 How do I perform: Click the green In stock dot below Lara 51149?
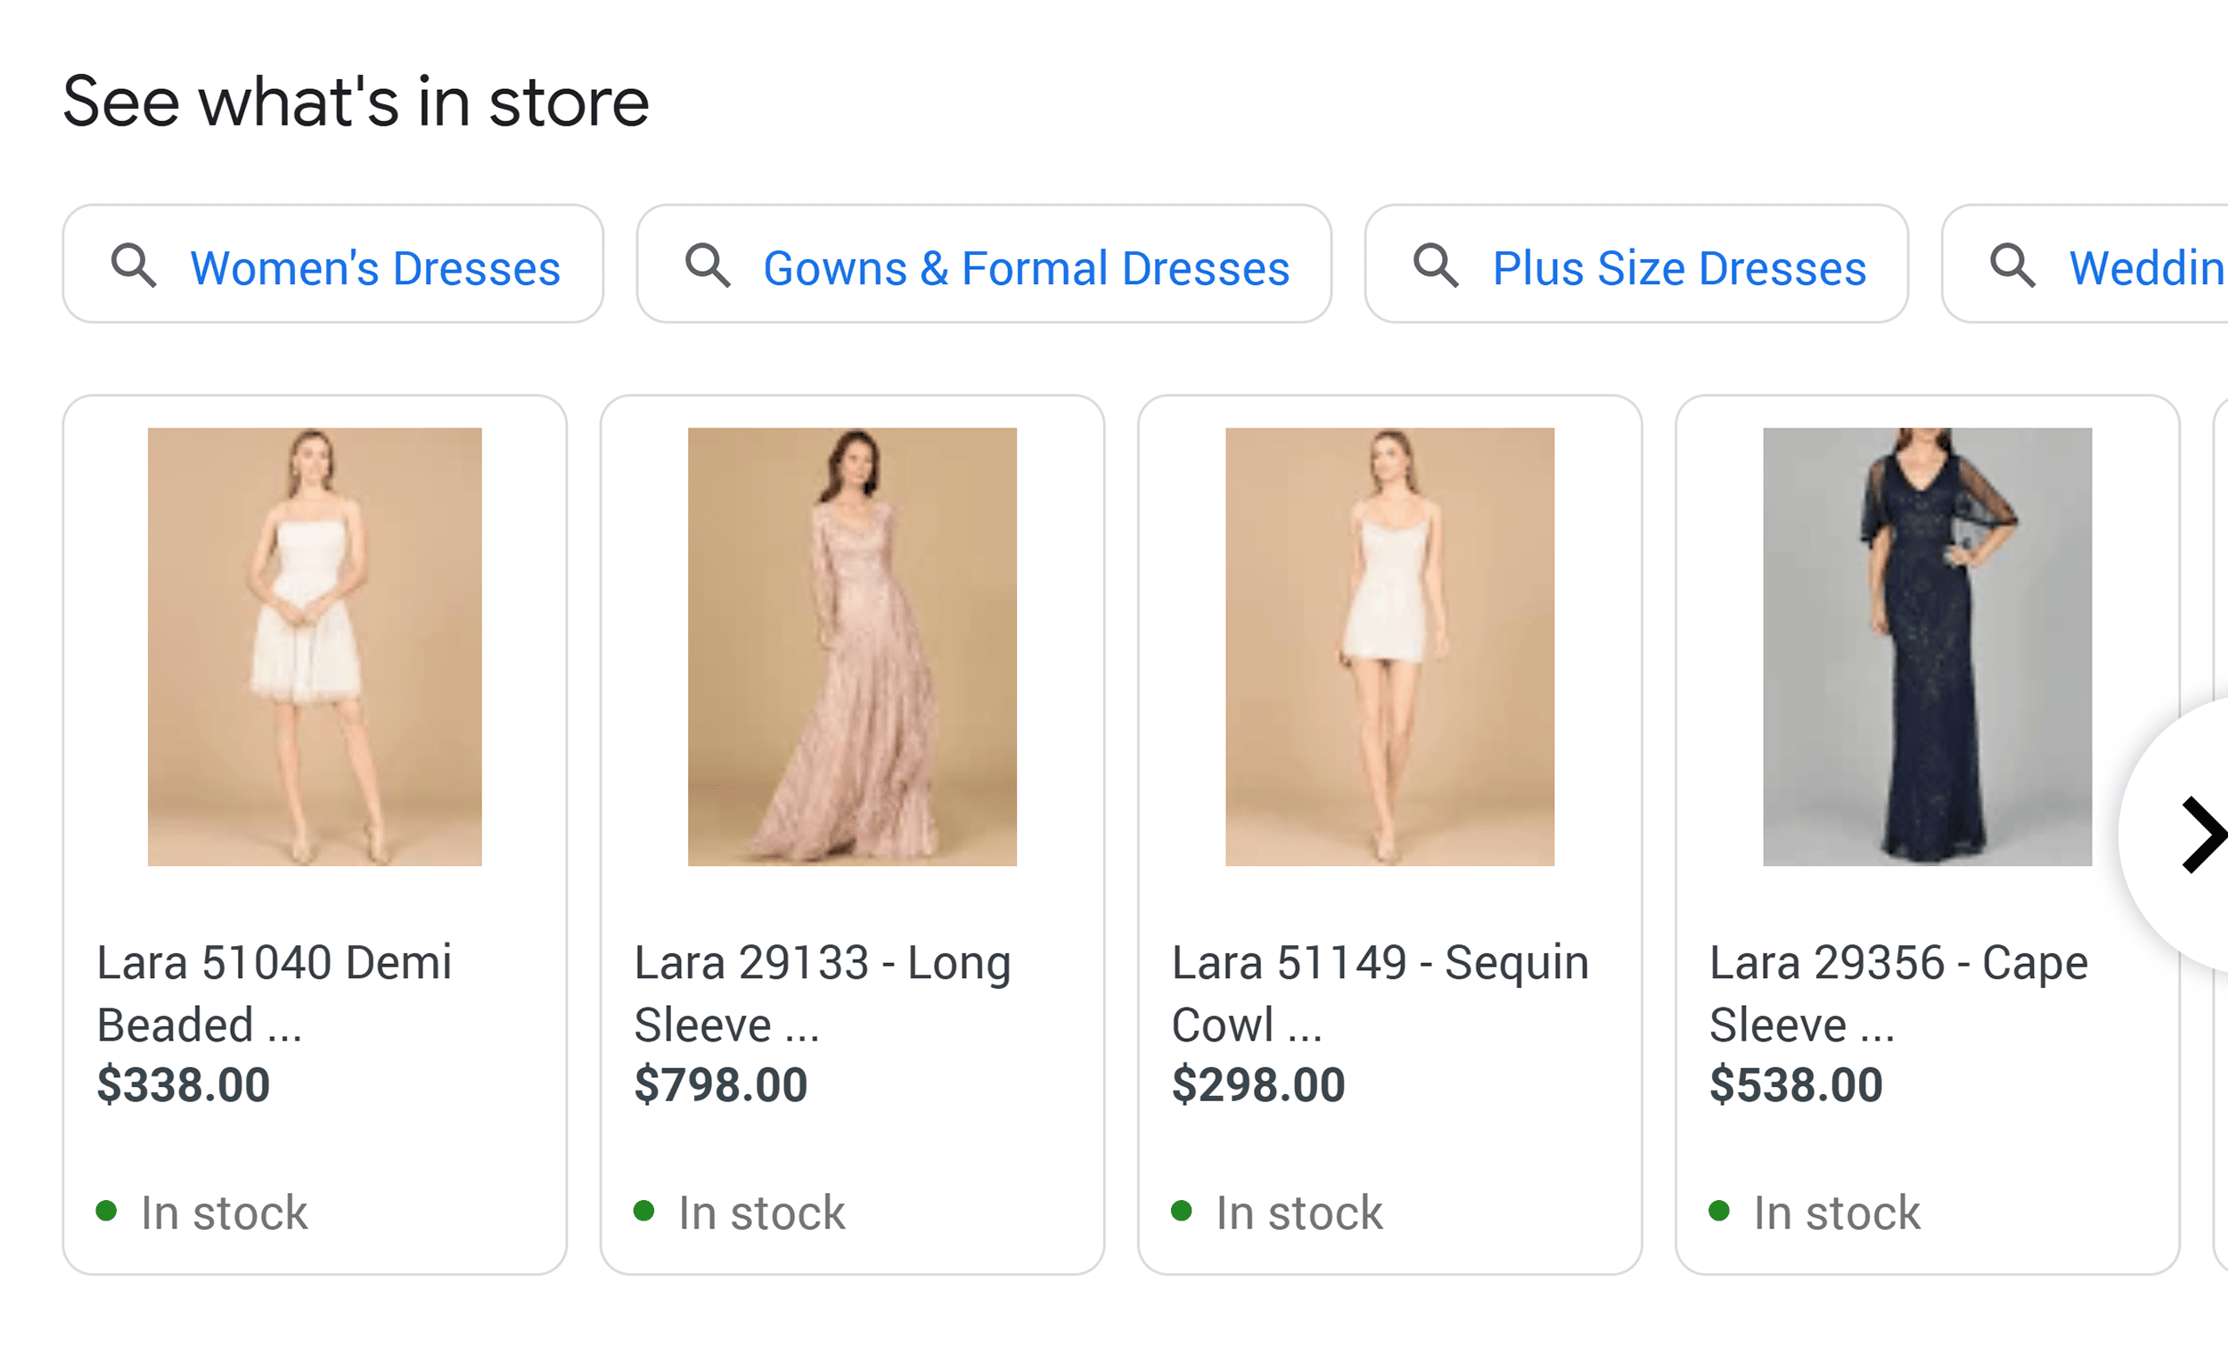(1181, 1211)
